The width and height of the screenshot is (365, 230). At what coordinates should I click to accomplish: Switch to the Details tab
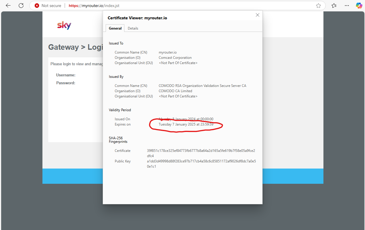133,28
